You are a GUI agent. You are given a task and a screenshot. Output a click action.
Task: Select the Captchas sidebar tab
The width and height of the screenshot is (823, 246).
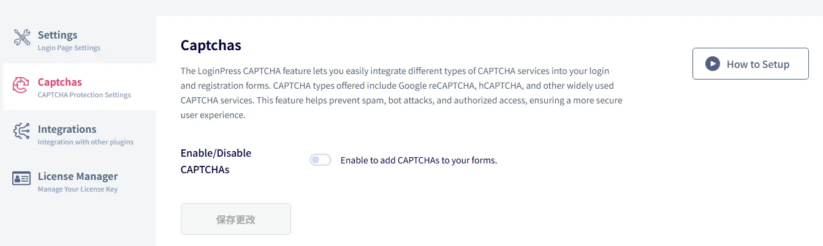coord(80,87)
